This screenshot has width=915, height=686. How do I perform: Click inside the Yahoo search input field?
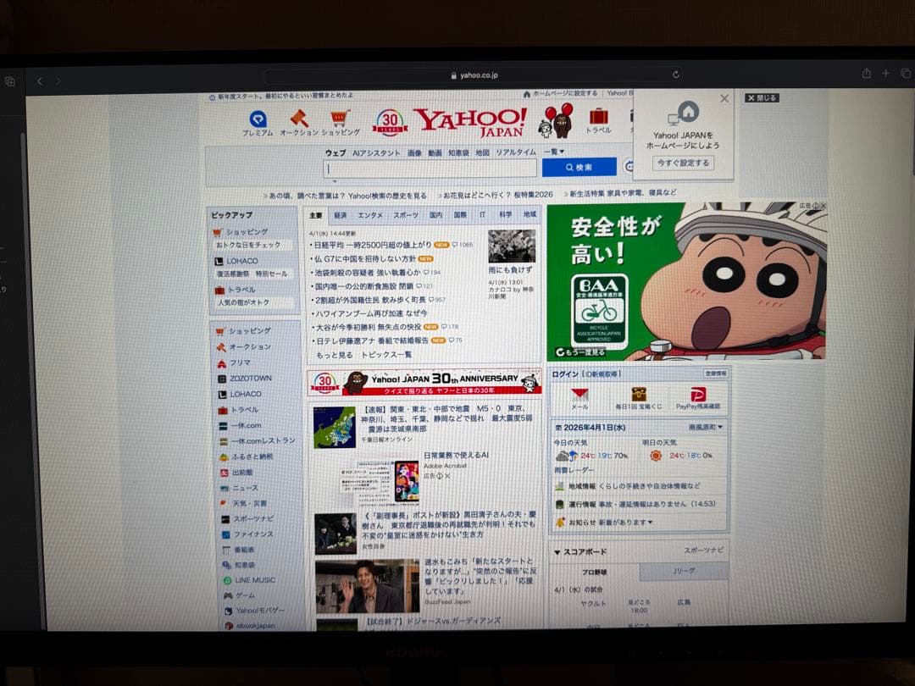coord(430,169)
